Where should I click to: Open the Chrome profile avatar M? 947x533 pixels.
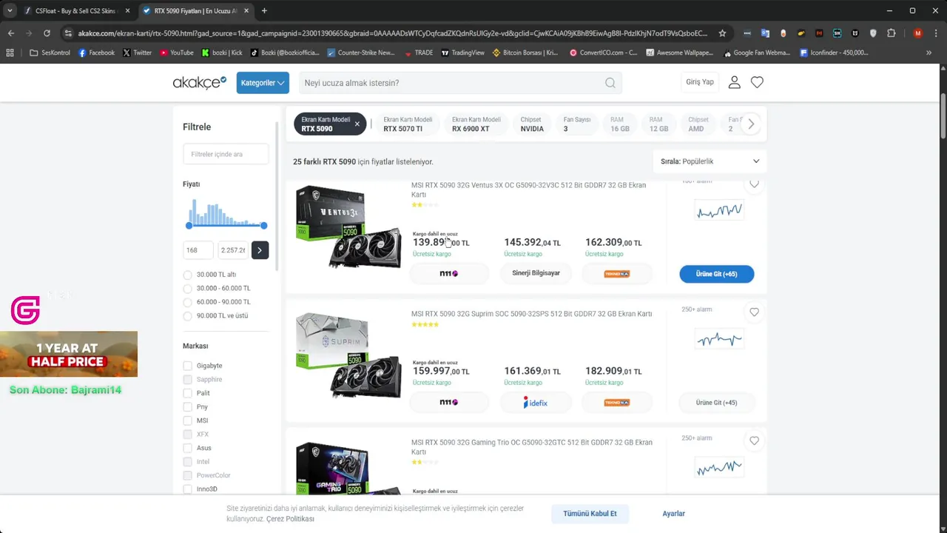(x=917, y=33)
